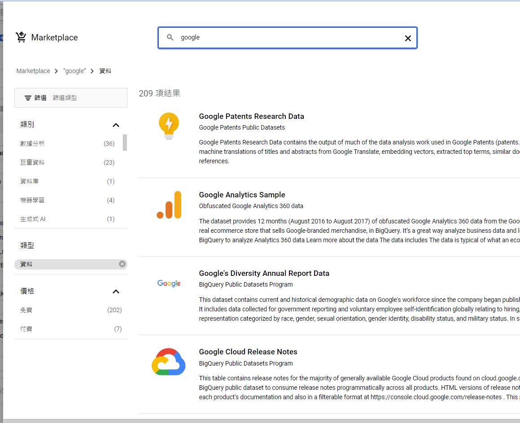Open Google Patents Research Data title
Image resolution: width=520 pixels, height=423 pixels.
251,116
